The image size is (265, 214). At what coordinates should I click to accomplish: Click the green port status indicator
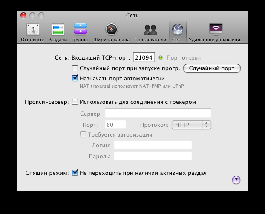click(161, 58)
